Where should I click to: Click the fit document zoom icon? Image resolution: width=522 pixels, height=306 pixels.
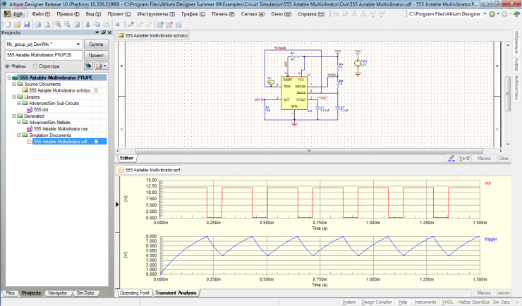pos(77,25)
